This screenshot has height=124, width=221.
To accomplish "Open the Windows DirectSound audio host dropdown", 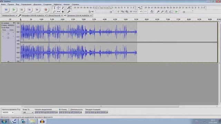I will (x=9, y=15).
